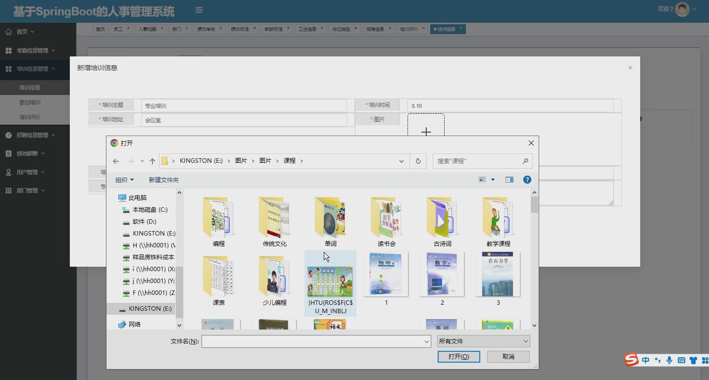Select image thumbnail named 1
Screen dimensions: 709x380
tap(386, 279)
